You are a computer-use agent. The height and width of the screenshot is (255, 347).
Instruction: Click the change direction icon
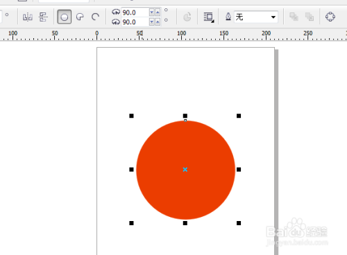(x=187, y=17)
